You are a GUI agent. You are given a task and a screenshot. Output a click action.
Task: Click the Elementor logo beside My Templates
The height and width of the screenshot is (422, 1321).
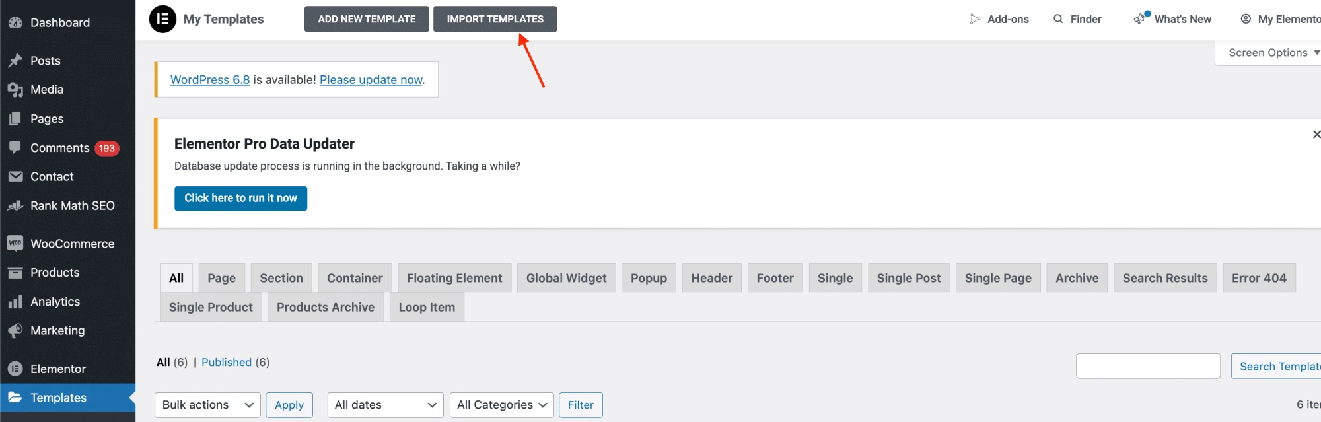click(x=162, y=19)
